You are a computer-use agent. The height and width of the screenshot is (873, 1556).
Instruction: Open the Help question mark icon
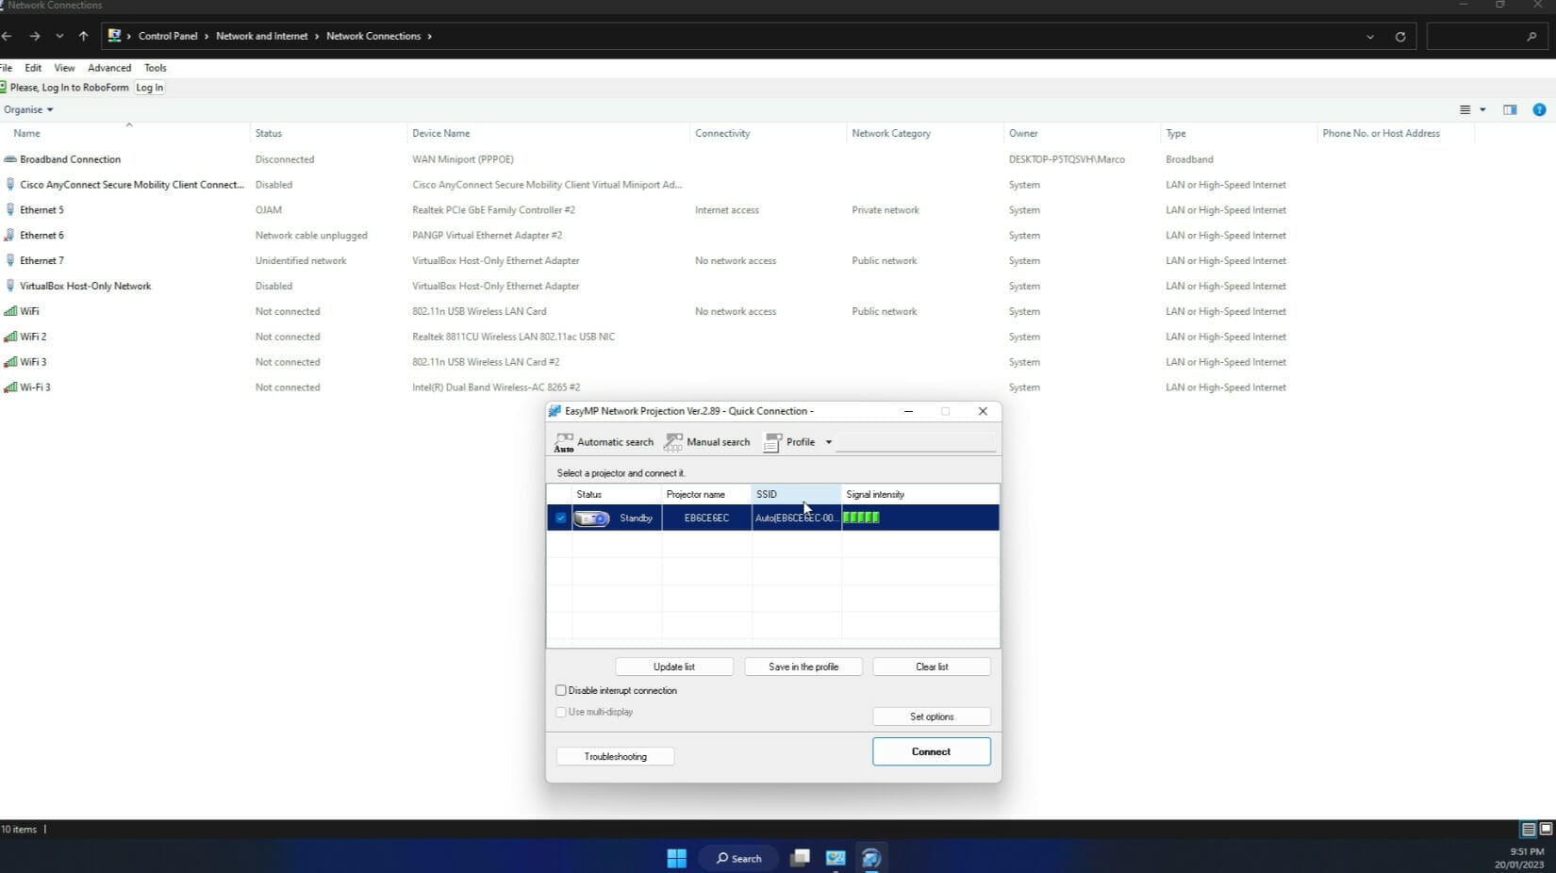(x=1540, y=109)
